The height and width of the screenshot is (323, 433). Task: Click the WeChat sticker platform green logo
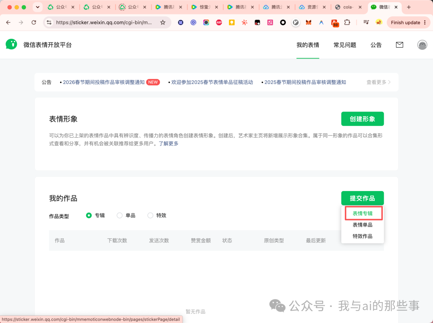[x=11, y=45]
